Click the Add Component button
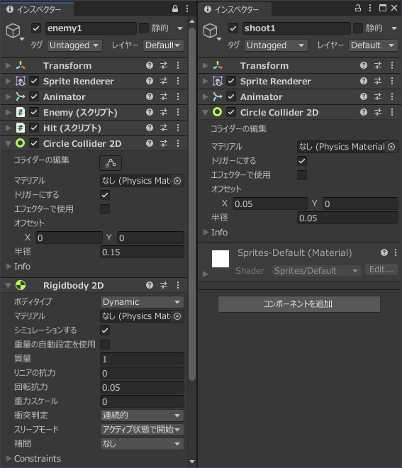 click(299, 304)
